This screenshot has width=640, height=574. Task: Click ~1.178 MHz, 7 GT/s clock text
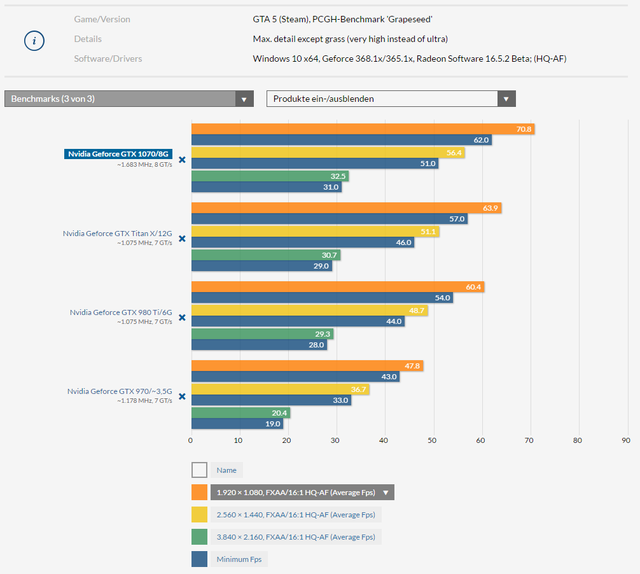tap(145, 401)
